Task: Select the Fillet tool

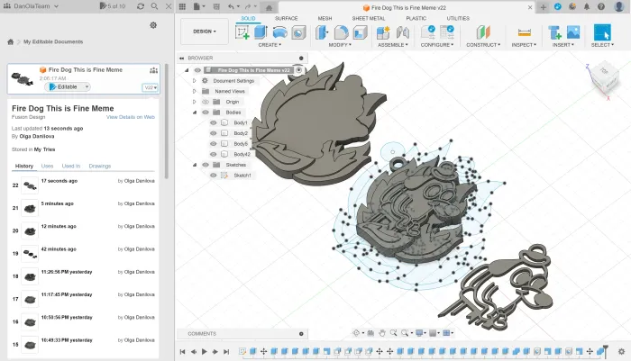Action: 341,32
